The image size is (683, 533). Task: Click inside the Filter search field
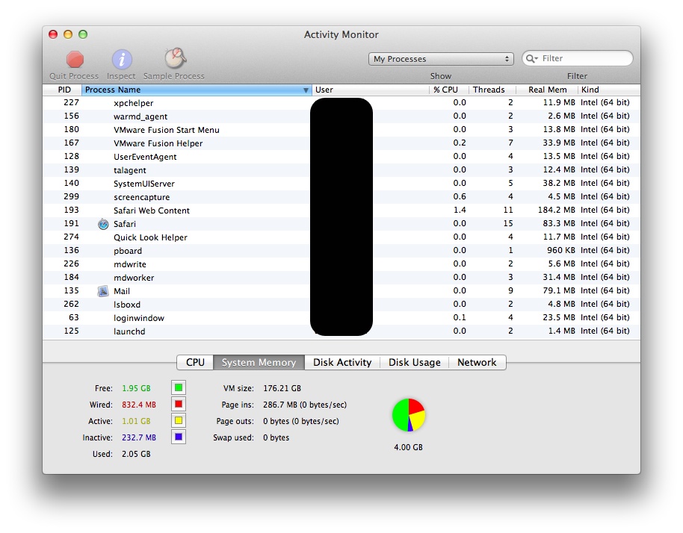coord(578,58)
